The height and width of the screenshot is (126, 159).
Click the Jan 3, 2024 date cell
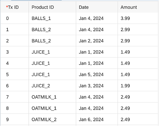[97, 86]
